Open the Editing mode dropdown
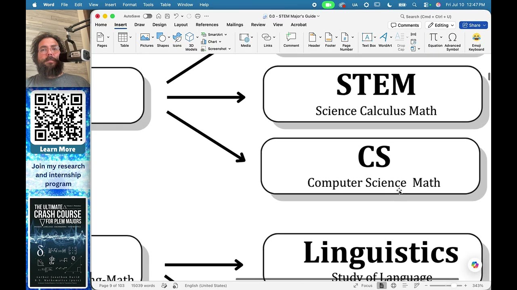Viewport: 517px width, 290px height. [x=441, y=25]
